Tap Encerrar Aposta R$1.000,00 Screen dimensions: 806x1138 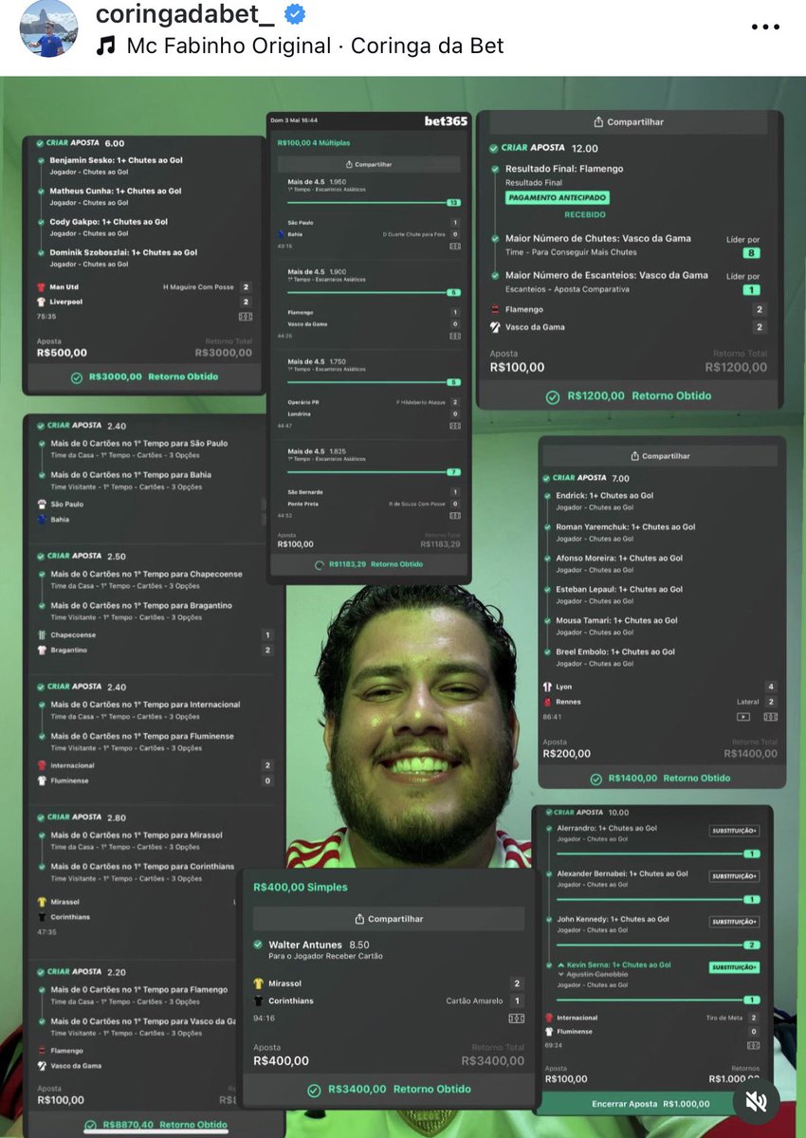click(x=651, y=1104)
